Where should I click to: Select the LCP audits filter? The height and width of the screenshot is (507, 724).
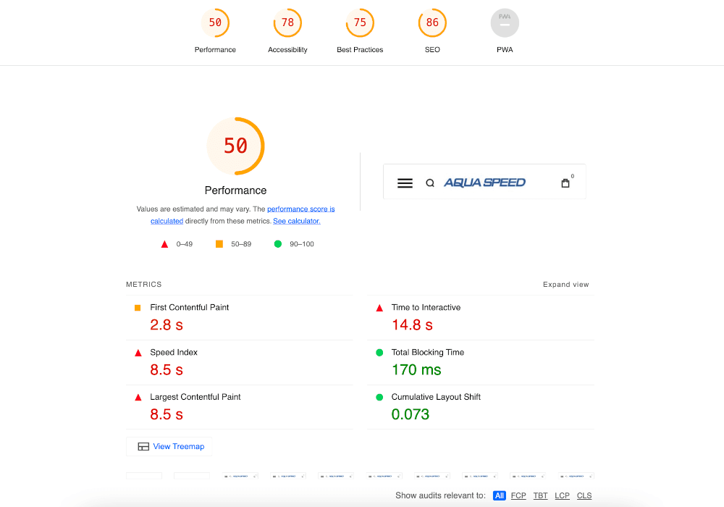tap(562, 495)
